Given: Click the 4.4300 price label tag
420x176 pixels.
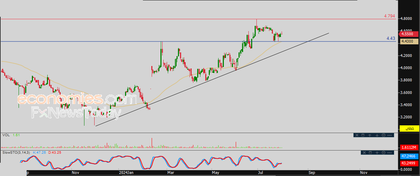Looking at the screenshot, I should tap(409, 42).
